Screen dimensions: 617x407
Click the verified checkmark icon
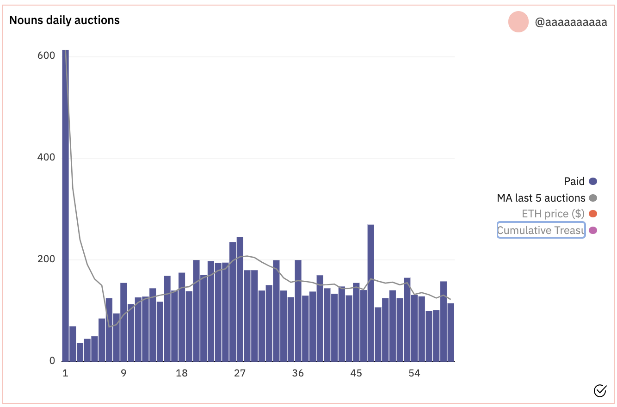click(x=599, y=391)
